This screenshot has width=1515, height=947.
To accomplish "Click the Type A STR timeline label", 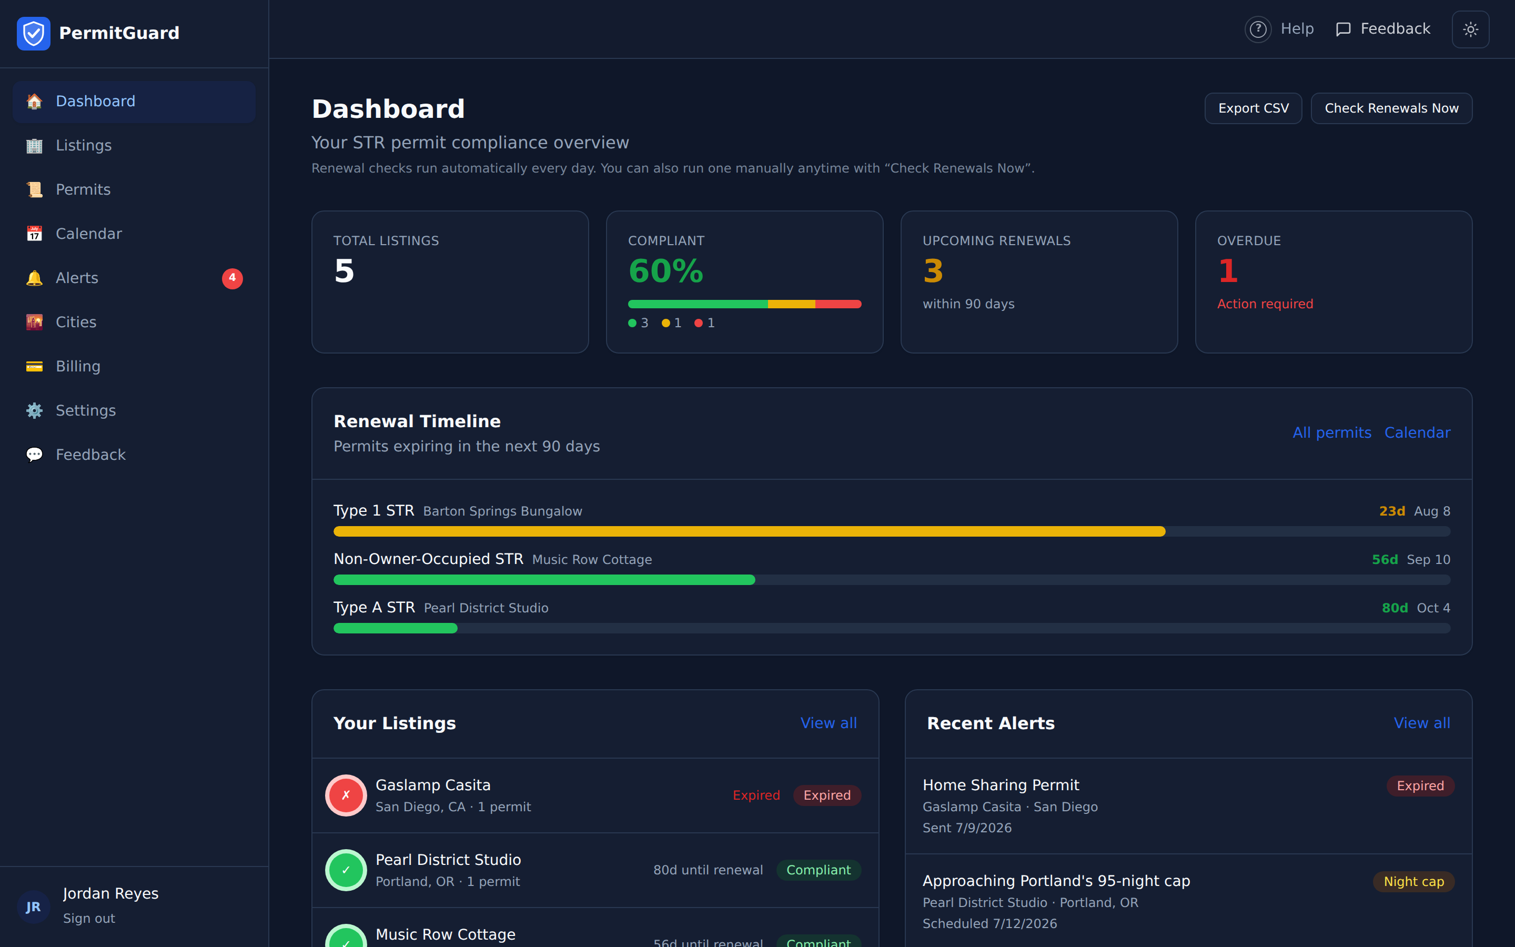I will click(x=375, y=608).
